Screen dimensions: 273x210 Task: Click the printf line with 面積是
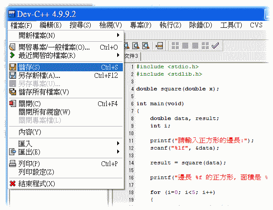[209, 177]
